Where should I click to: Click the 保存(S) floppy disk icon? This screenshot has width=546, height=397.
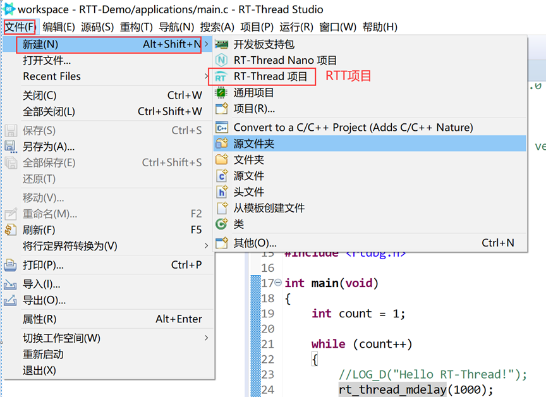(11, 131)
